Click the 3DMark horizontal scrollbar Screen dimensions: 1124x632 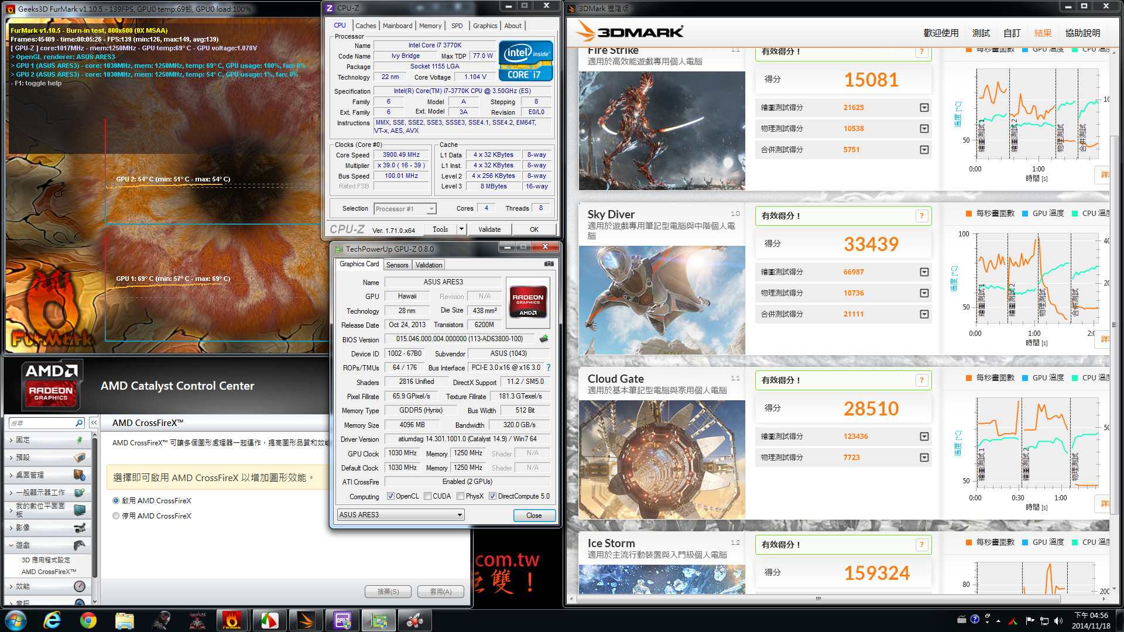click(x=818, y=599)
